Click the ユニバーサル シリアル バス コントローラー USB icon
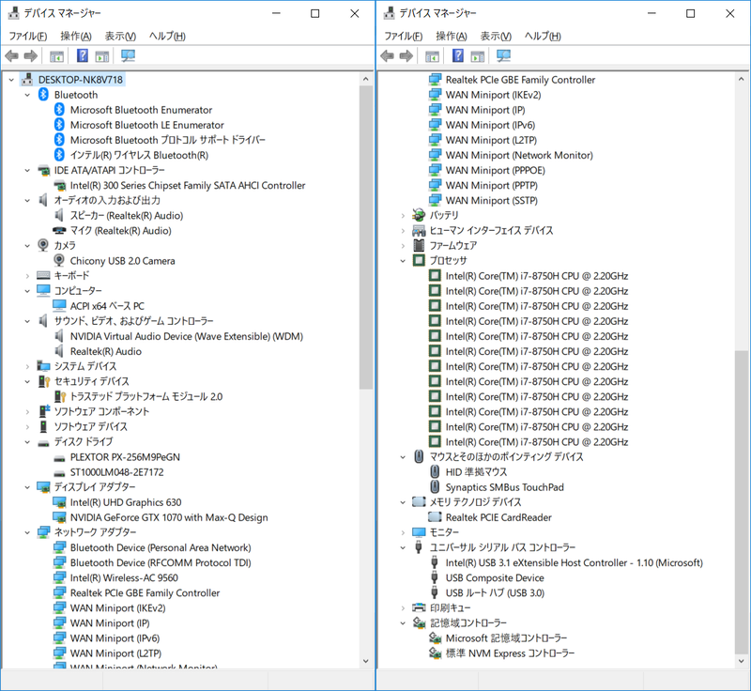The image size is (751, 691). point(419,546)
